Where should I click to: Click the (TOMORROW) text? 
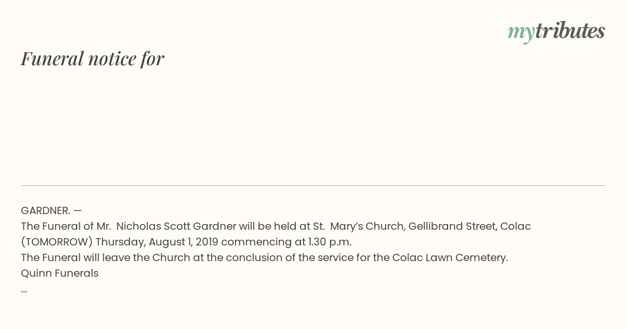56,242
